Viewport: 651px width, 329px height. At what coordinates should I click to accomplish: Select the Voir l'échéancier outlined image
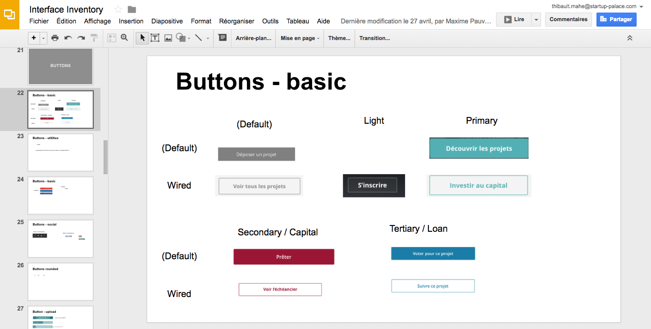[280, 289]
